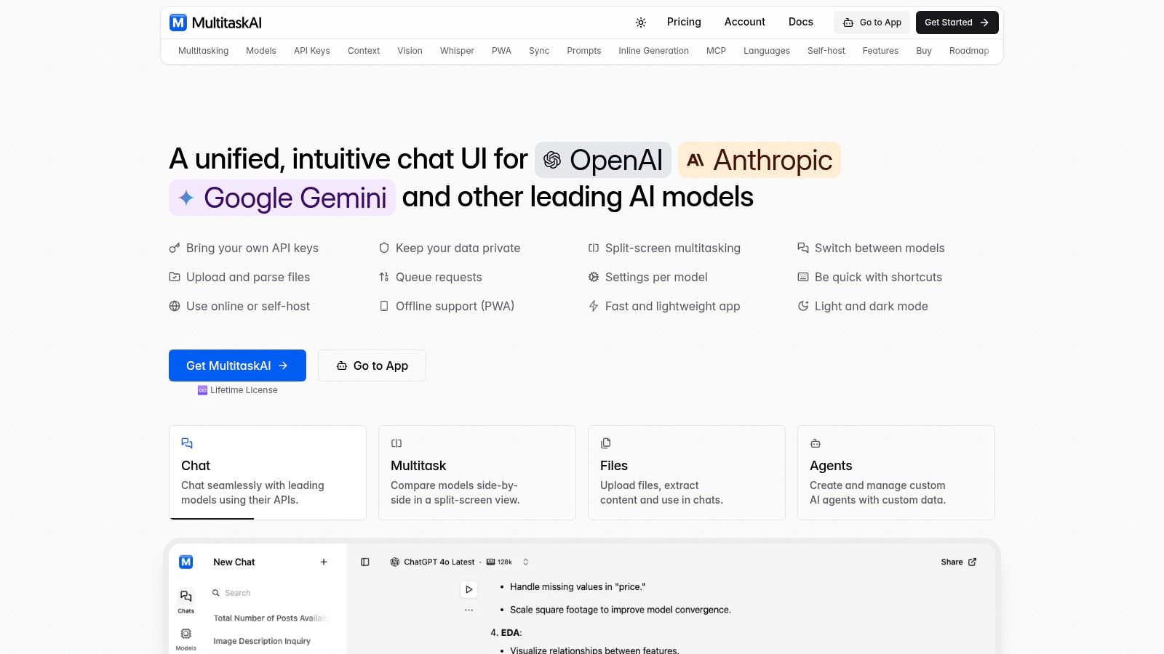Click the folder icon beside Upload and parse files
Viewport: 1164px width, 654px height.
coord(175,277)
